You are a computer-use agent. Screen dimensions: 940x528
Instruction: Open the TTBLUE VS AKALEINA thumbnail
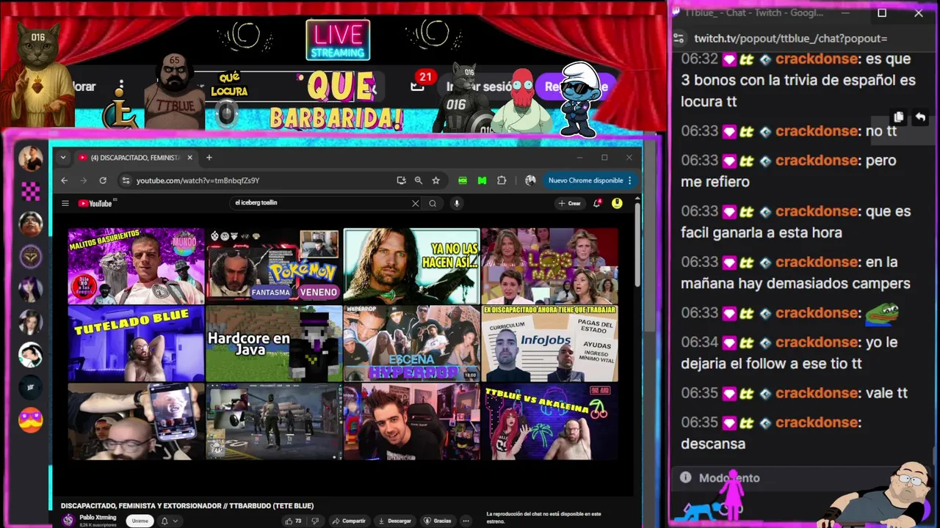pos(549,422)
